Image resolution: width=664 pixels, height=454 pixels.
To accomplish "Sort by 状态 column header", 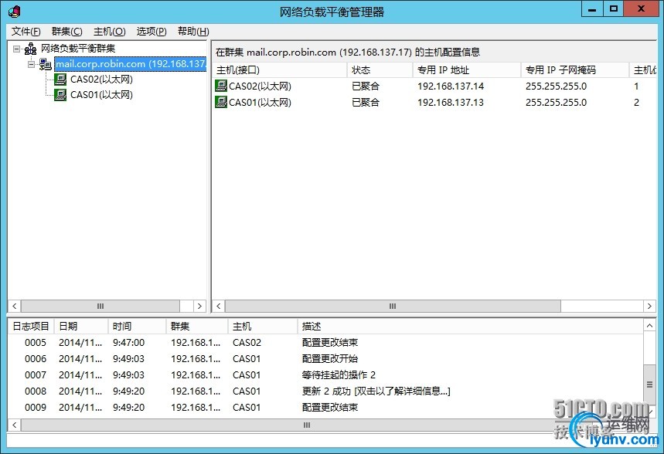I will pyautogui.click(x=380, y=69).
